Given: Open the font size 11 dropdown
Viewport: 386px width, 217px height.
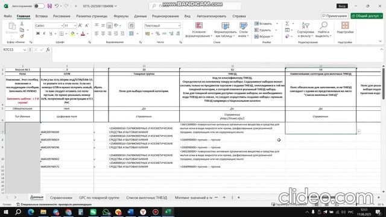Looking at the screenshot, I should [x=75, y=25].
